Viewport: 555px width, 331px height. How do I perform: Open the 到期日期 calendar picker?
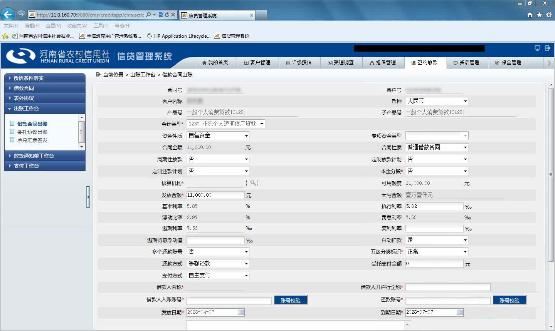460,312
